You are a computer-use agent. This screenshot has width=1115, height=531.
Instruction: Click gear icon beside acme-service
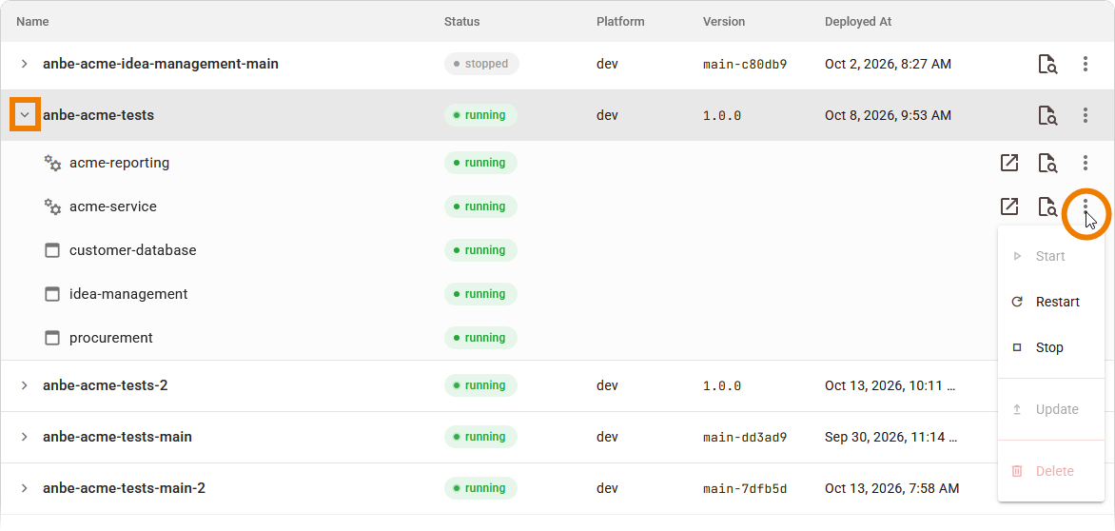(52, 206)
